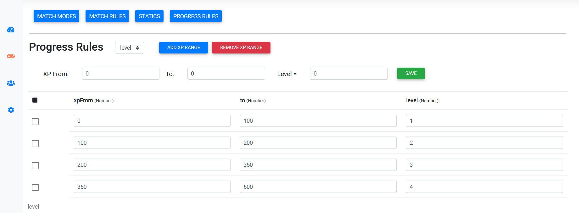Viewport: 579px width, 213px height.
Task: Focus the To input field beside SAVE
Action: tap(226, 74)
